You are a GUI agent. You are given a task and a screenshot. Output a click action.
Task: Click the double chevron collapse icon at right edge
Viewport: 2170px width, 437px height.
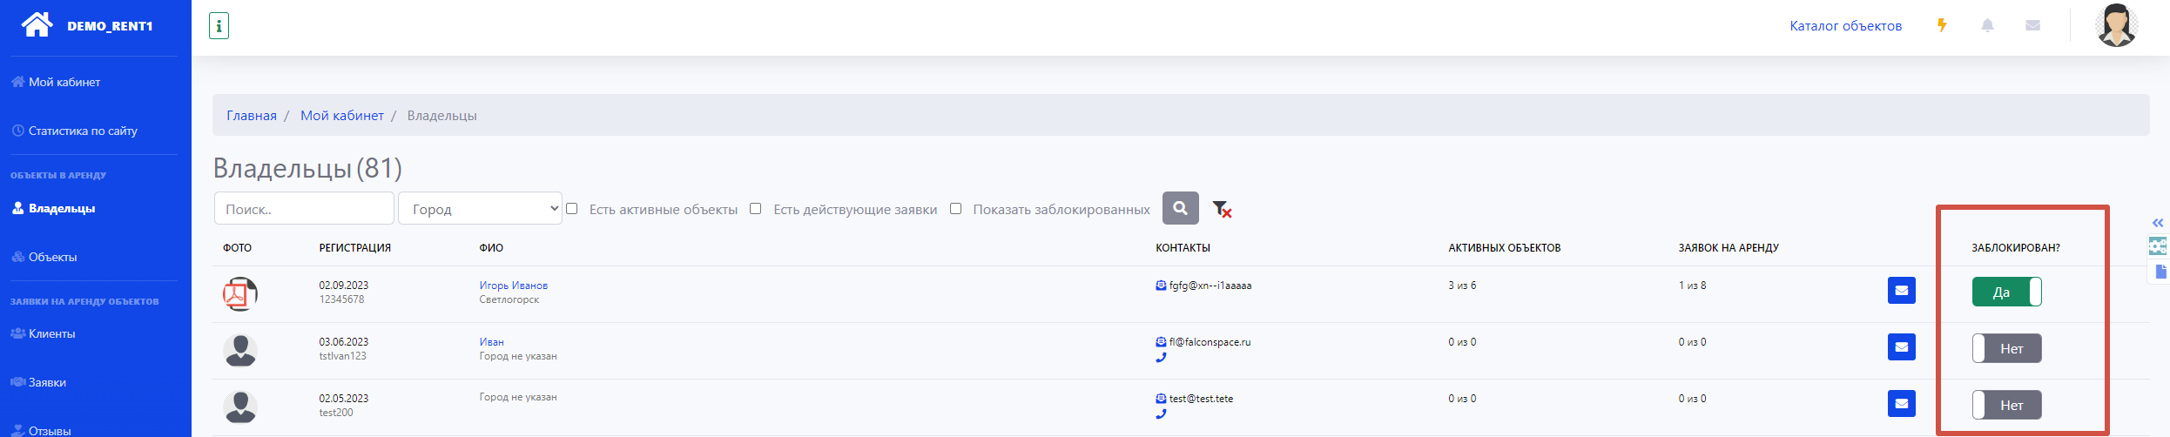click(2157, 223)
